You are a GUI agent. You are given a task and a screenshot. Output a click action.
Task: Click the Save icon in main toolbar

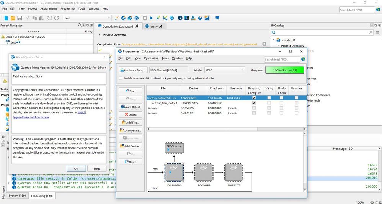[x=20, y=18]
